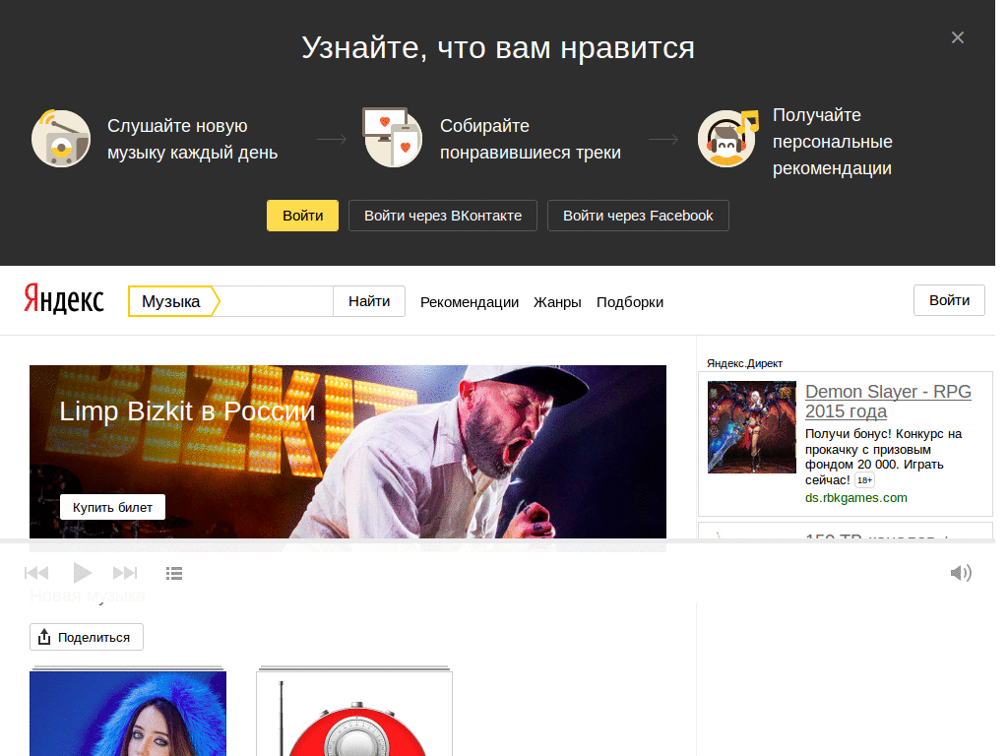
Task: Click the 18+ age badge
Action: pyautogui.click(x=864, y=480)
